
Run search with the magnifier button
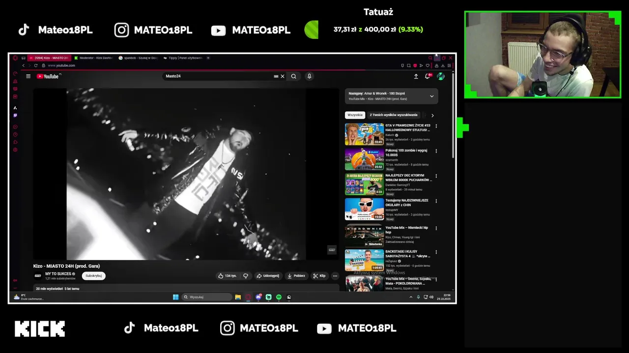[x=293, y=76]
